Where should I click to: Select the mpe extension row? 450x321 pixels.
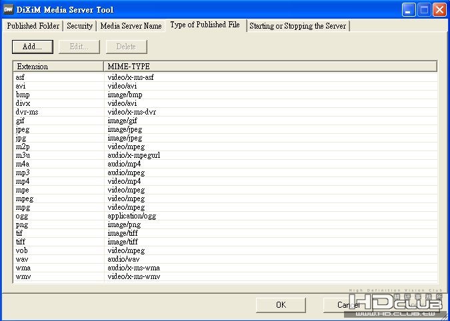point(225,190)
